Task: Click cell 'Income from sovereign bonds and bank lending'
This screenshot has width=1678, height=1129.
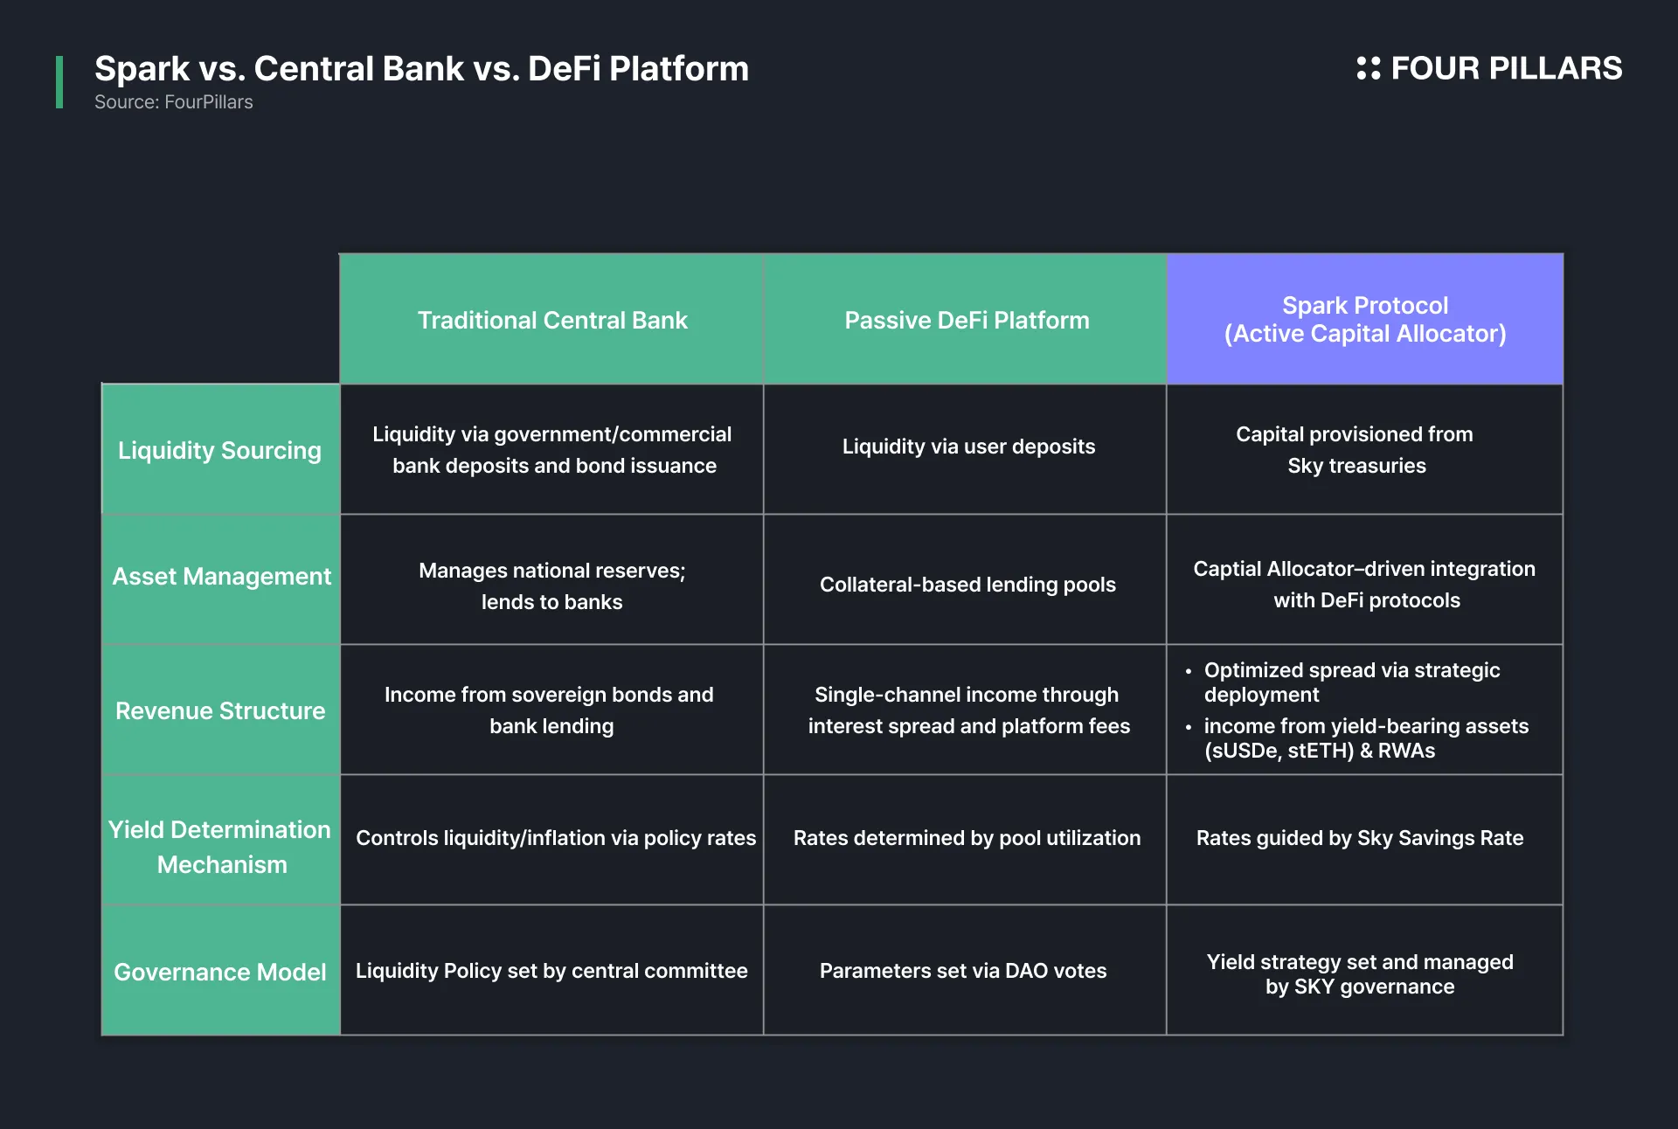Action: pos(551,710)
